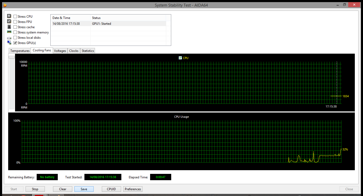Click the 32% CPU usage value label
Viewport: 363px width, 196px height.
click(345, 149)
